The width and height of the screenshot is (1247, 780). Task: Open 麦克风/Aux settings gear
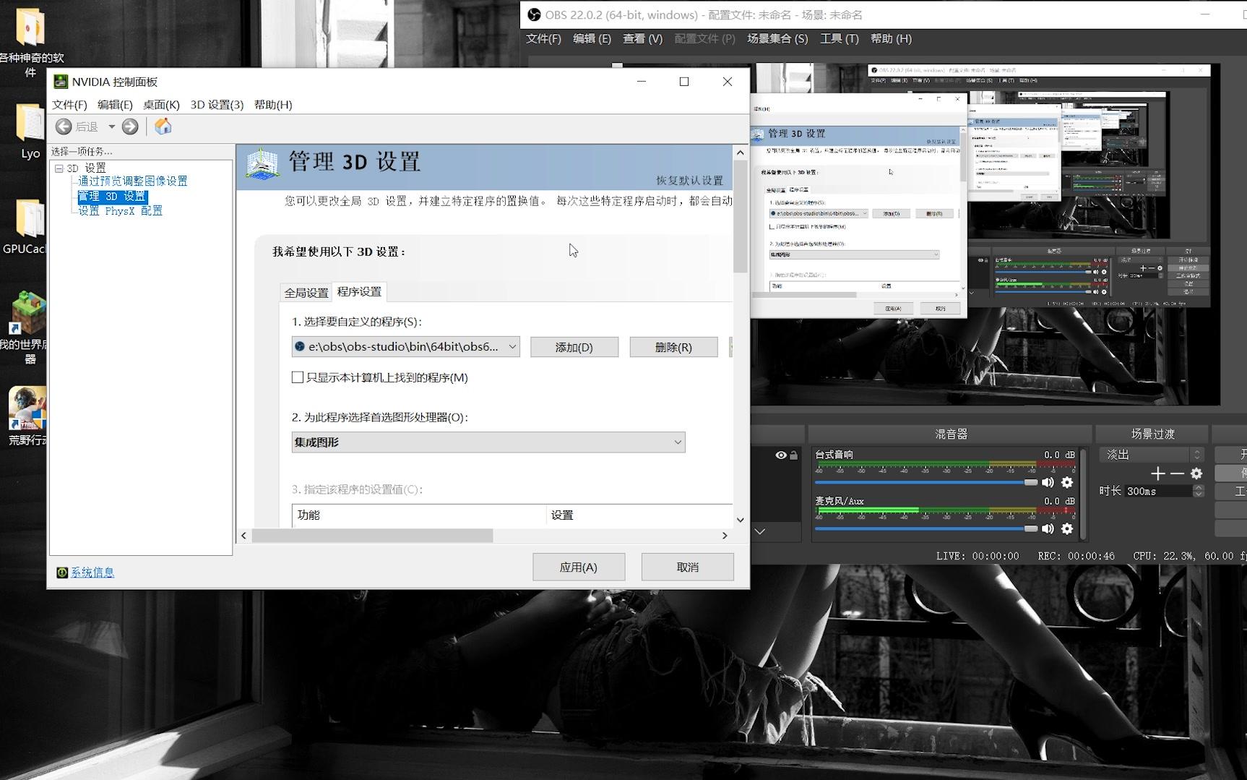coord(1067,528)
